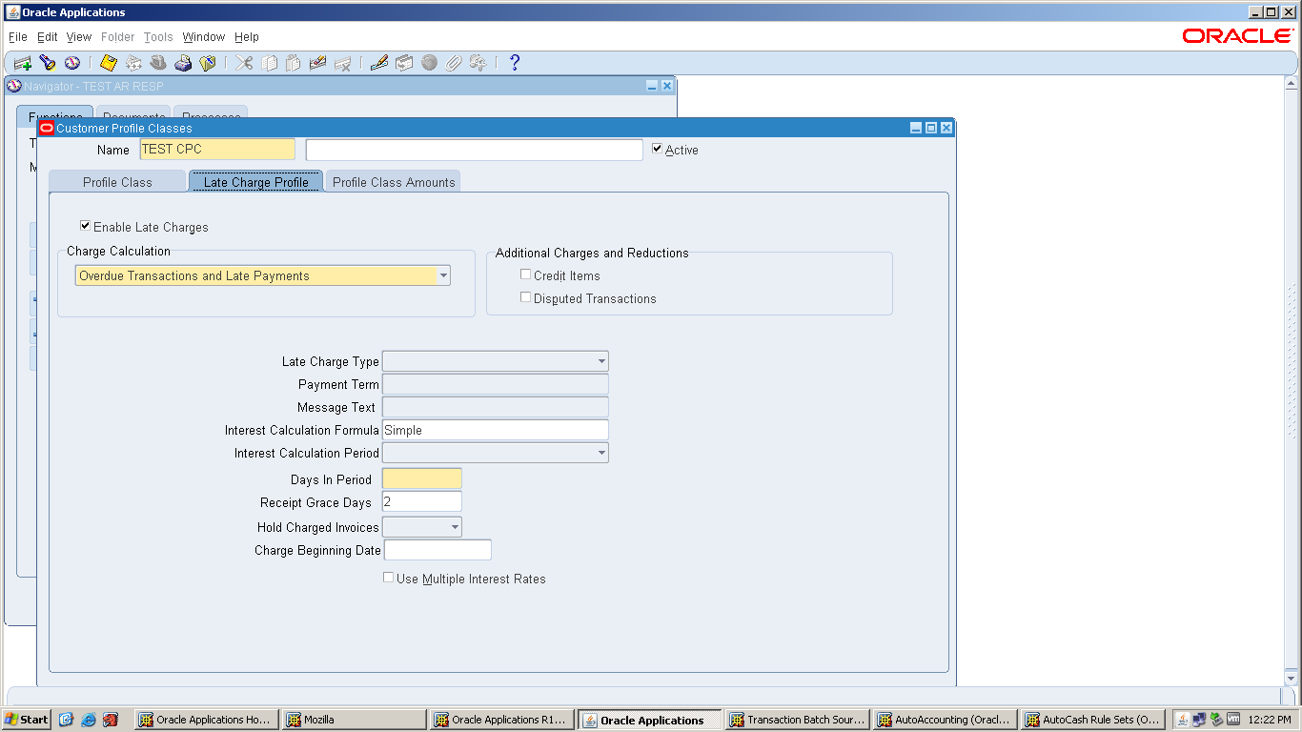Open the Charge Calculation dropdown

tap(443, 276)
